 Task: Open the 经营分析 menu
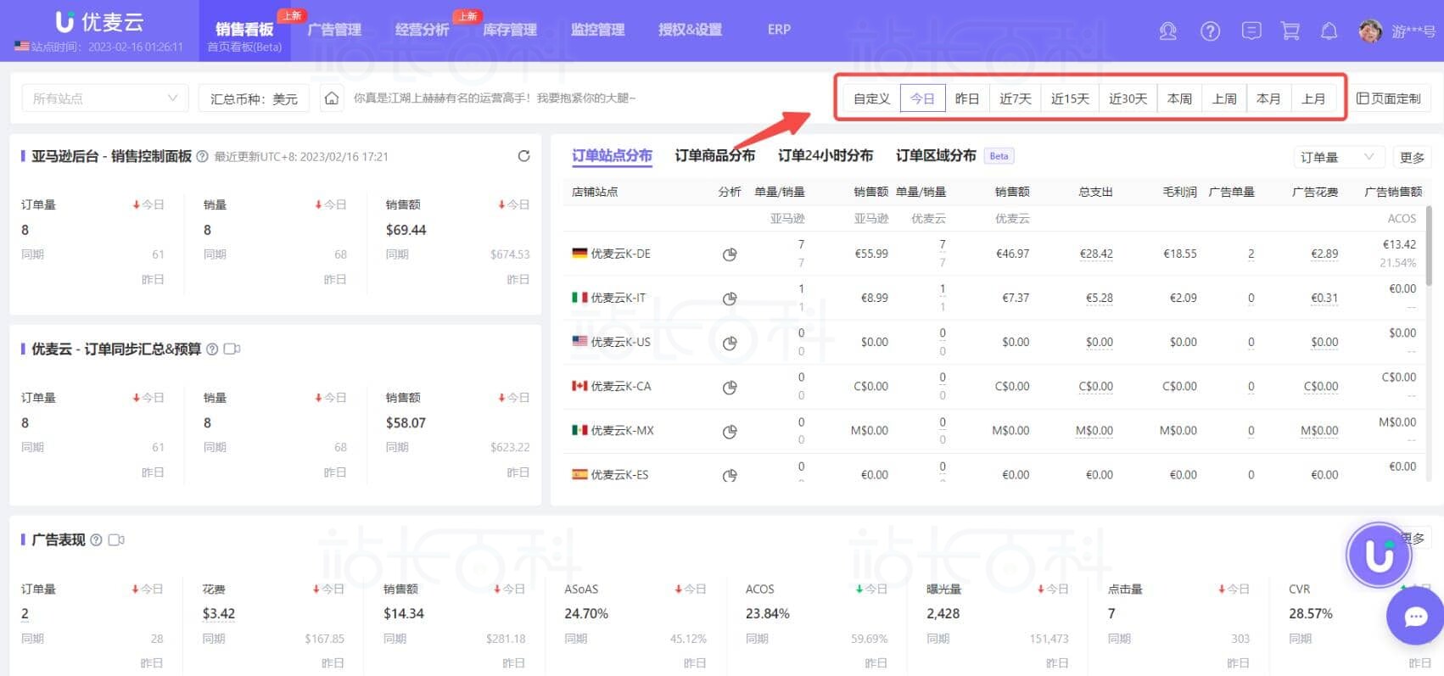pyautogui.click(x=422, y=30)
